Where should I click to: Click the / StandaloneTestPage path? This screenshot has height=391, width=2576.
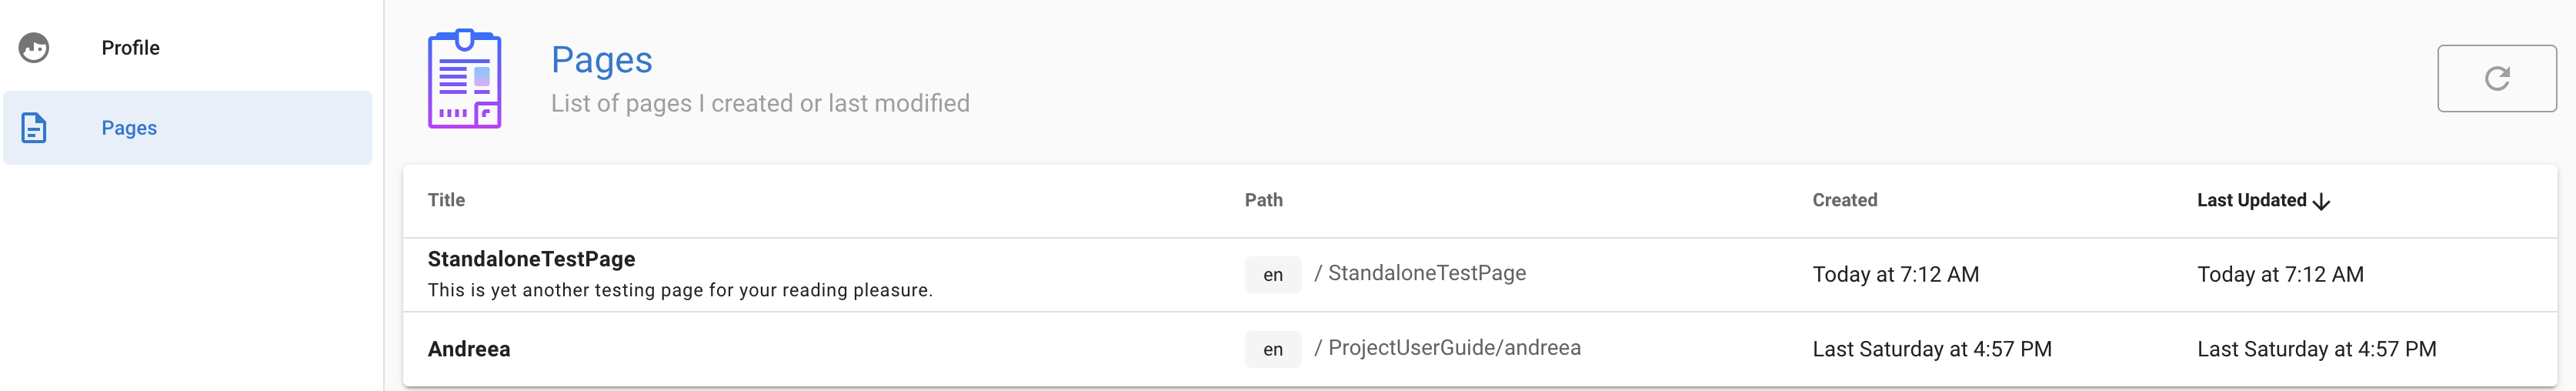(1420, 273)
